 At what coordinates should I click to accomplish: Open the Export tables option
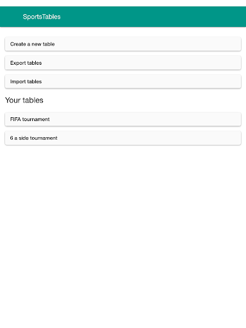(123, 63)
